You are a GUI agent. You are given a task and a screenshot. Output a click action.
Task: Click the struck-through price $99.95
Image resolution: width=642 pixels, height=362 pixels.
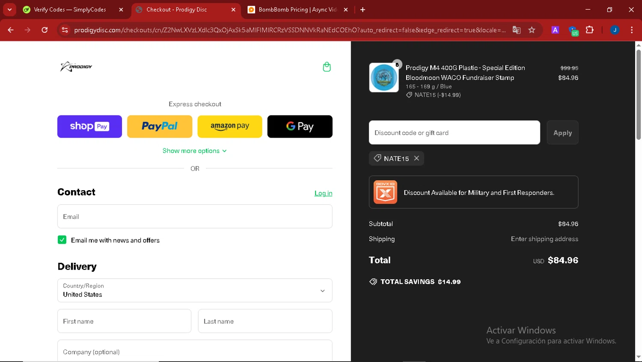569,68
